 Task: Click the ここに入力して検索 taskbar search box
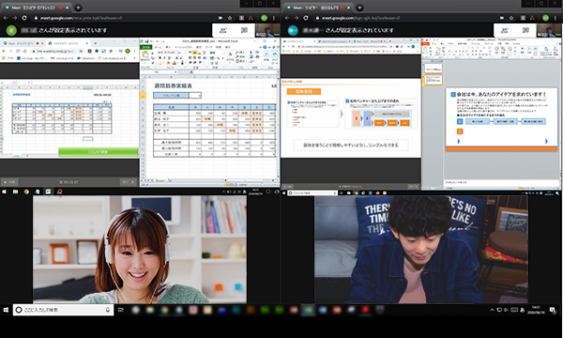click(x=63, y=310)
